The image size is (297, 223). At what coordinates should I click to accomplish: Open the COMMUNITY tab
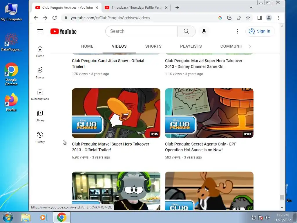231,46
